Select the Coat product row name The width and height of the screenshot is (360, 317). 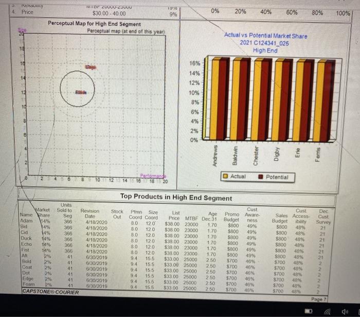point(27,267)
